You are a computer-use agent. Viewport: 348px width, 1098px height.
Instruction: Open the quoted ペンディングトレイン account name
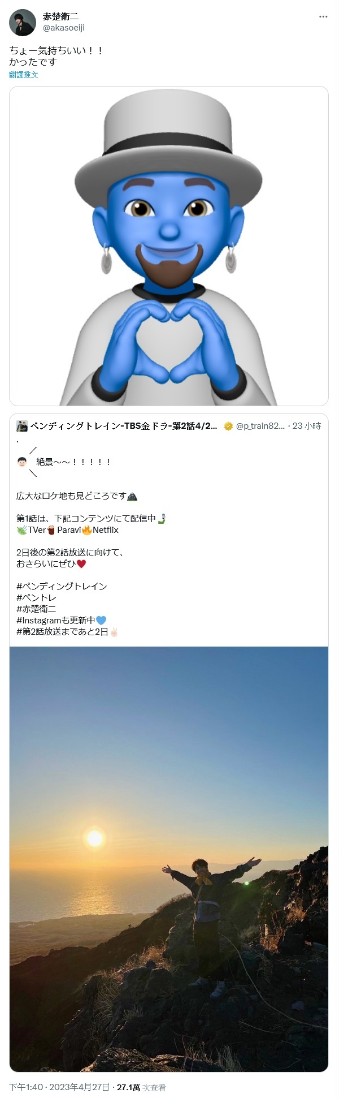[x=124, y=426]
